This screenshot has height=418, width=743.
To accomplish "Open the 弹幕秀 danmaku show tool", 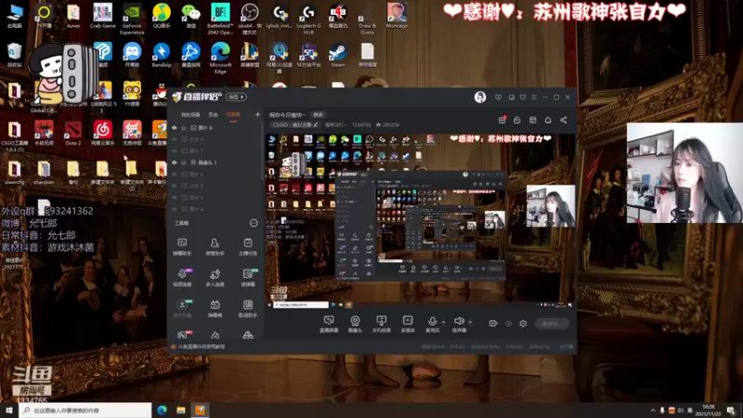I will (215, 308).
